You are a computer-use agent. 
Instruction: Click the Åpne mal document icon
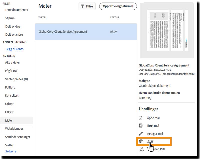point(141,118)
